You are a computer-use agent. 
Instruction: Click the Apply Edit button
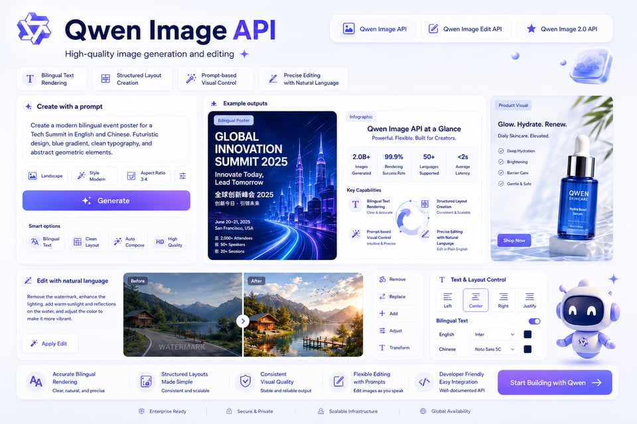coord(50,344)
